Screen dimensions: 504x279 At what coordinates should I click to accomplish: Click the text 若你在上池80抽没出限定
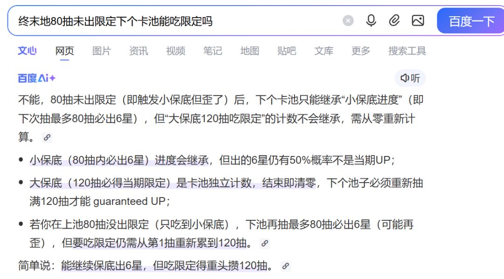click(89, 225)
